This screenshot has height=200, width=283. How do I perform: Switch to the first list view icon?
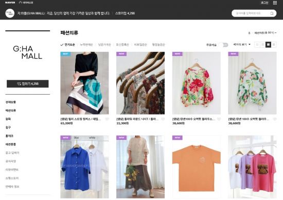click(257, 44)
